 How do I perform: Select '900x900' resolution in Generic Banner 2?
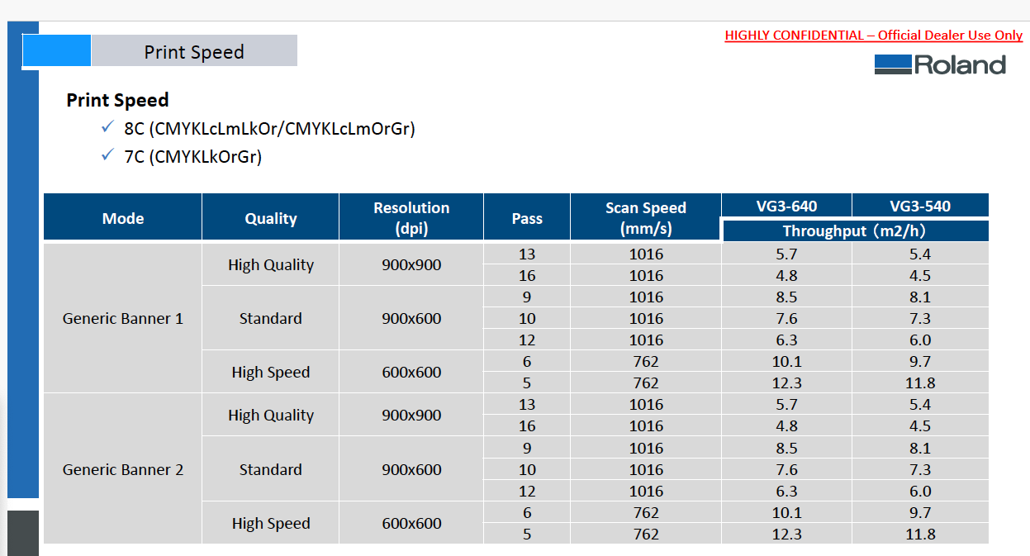point(411,415)
